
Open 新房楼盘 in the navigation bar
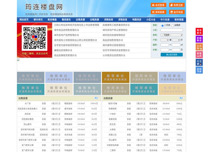(52, 19)
